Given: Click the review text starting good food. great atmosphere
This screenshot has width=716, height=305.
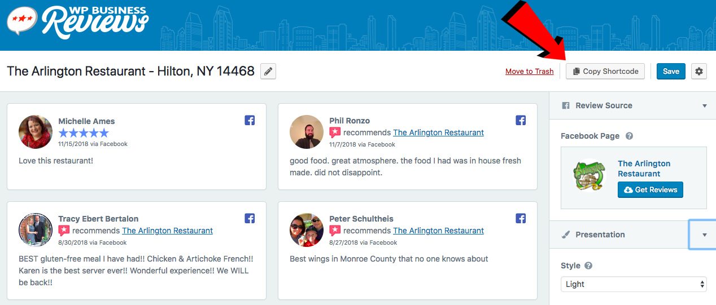Looking at the screenshot, I should coord(405,167).
